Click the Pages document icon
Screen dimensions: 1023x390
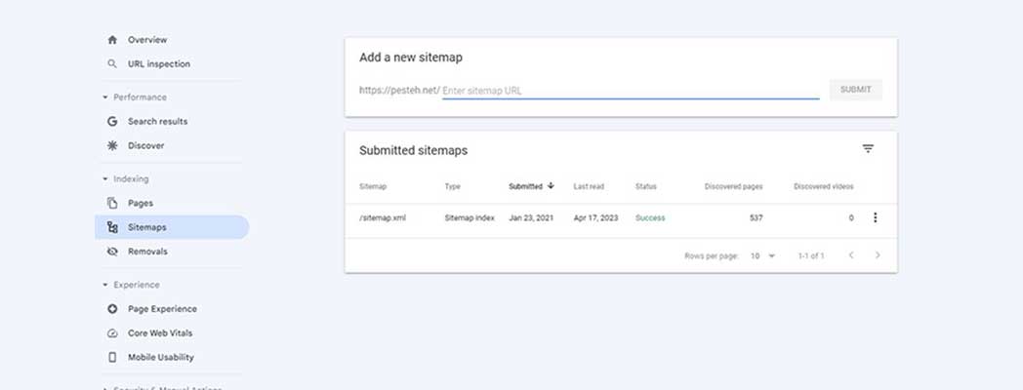(112, 204)
